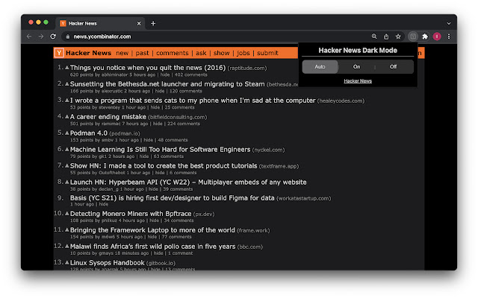Open the 'comments' section
The width and height of the screenshot is (478, 298).
pos(173,53)
